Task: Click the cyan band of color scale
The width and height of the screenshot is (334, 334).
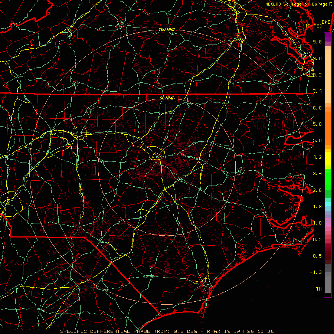Action: click(328, 204)
